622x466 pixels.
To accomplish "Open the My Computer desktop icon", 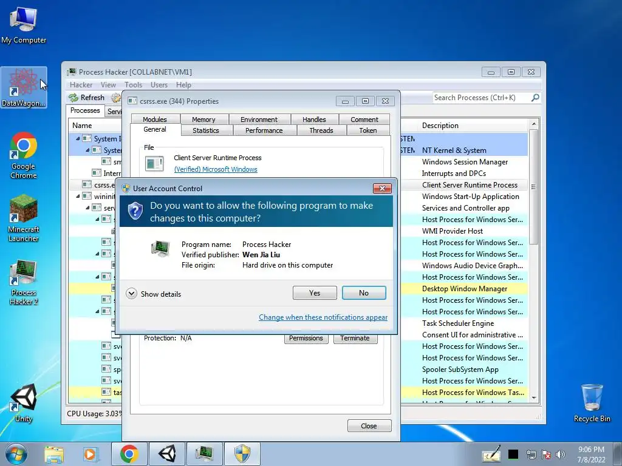I will pos(24,25).
